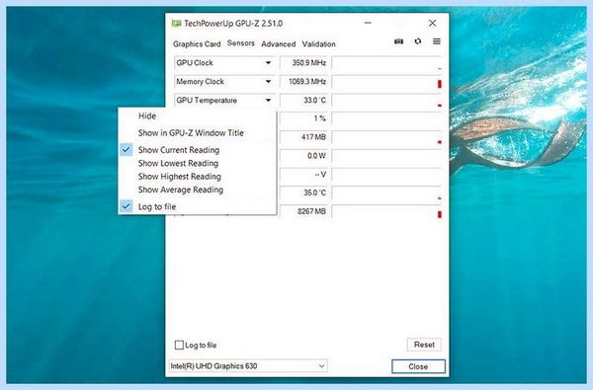Click the Close button
Screen dimensions: 593x390
[x=418, y=366]
